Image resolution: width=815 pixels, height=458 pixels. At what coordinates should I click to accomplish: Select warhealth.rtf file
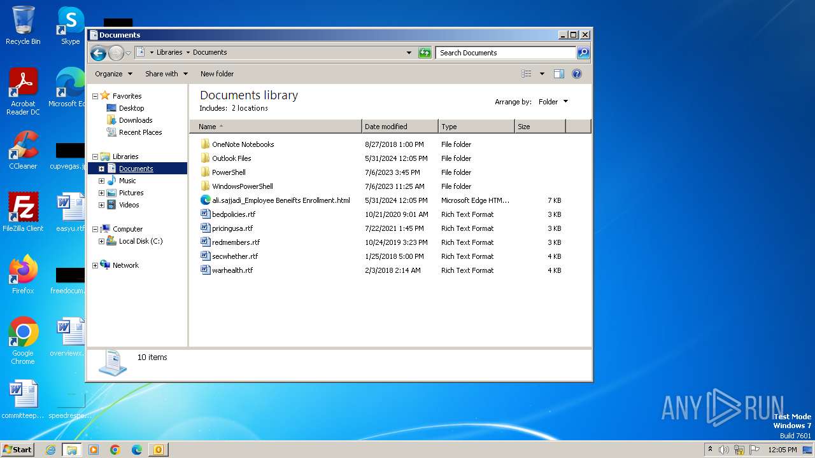pos(232,270)
